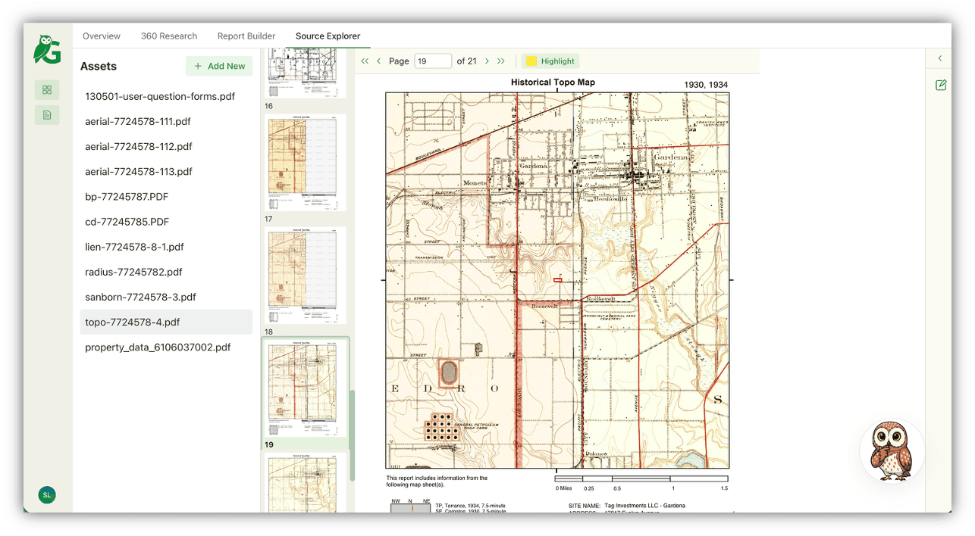Viewport: 975px width, 536px height.
Task: Open the SL user avatar
Action: [x=47, y=495]
